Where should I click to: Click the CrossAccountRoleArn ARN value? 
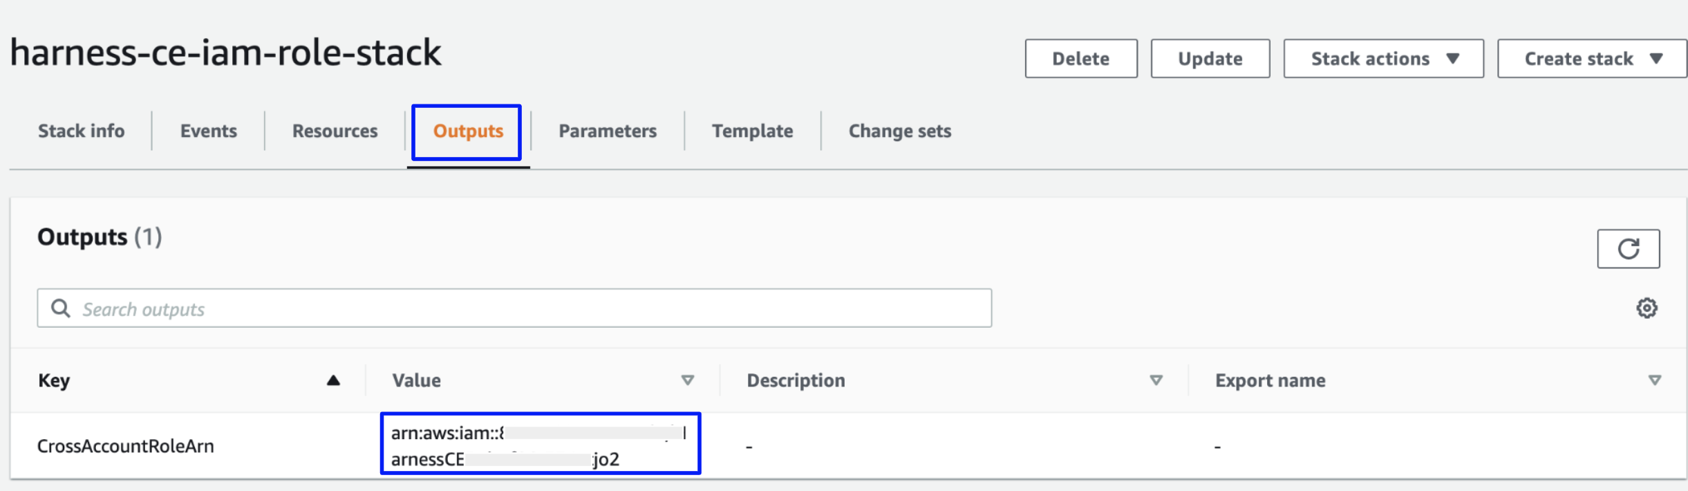(539, 445)
